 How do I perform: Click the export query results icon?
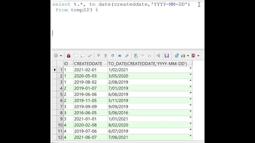[x=177, y=56]
